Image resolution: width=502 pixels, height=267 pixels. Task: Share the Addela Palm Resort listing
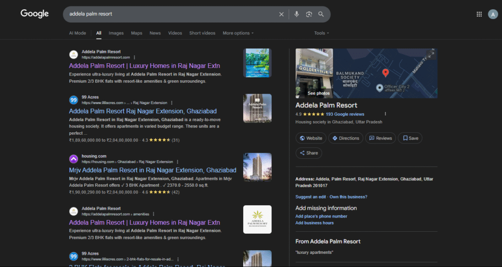308,153
